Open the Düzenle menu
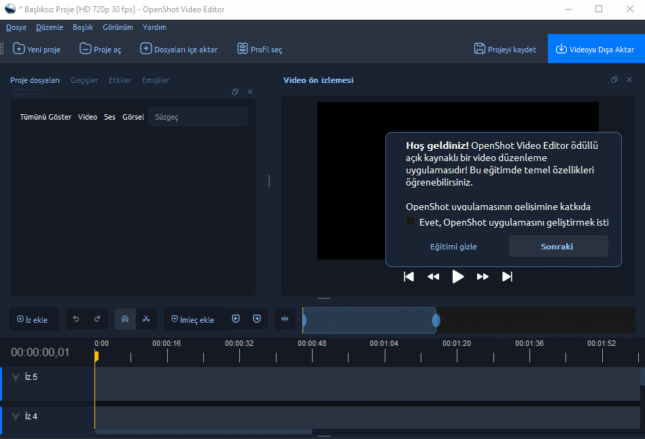The width and height of the screenshot is (645, 439). [x=50, y=27]
